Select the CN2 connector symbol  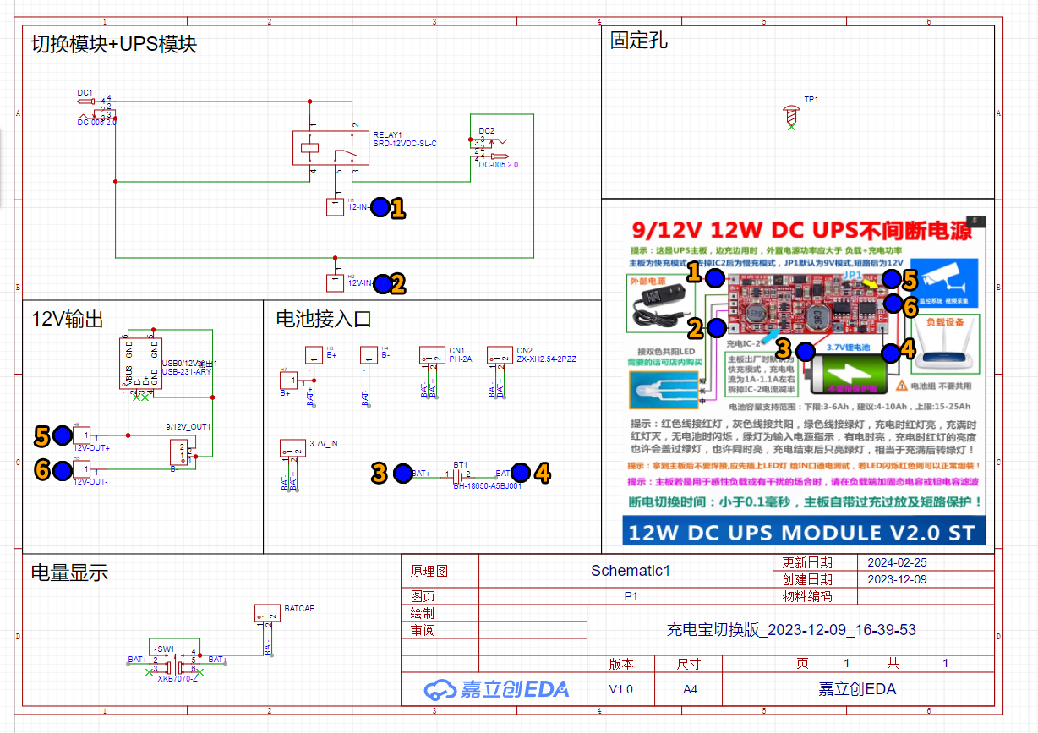(500, 356)
